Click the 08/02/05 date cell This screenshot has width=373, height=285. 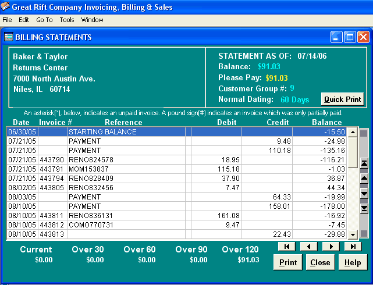click(22, 187)
